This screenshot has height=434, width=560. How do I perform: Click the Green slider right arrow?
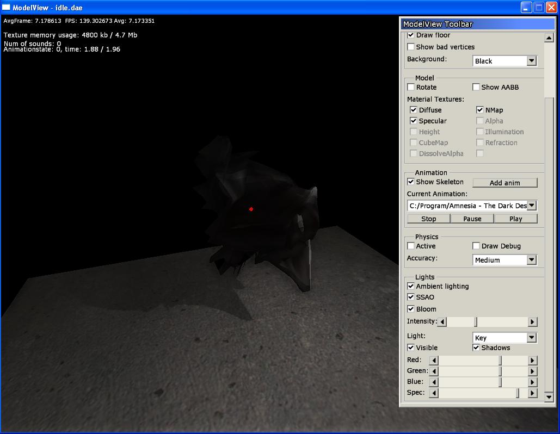(532, 371)
